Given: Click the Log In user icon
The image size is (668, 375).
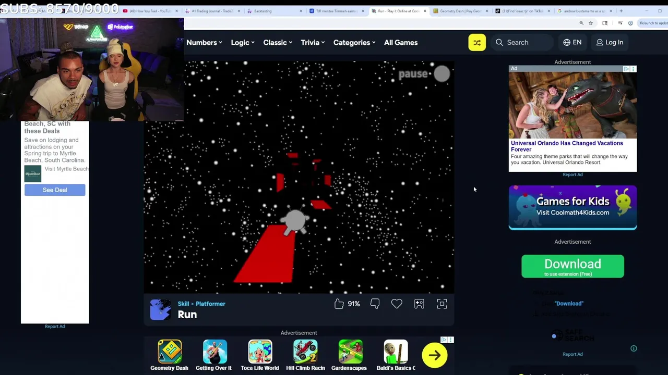Looking at the screenshot, I should pos(600,43).
